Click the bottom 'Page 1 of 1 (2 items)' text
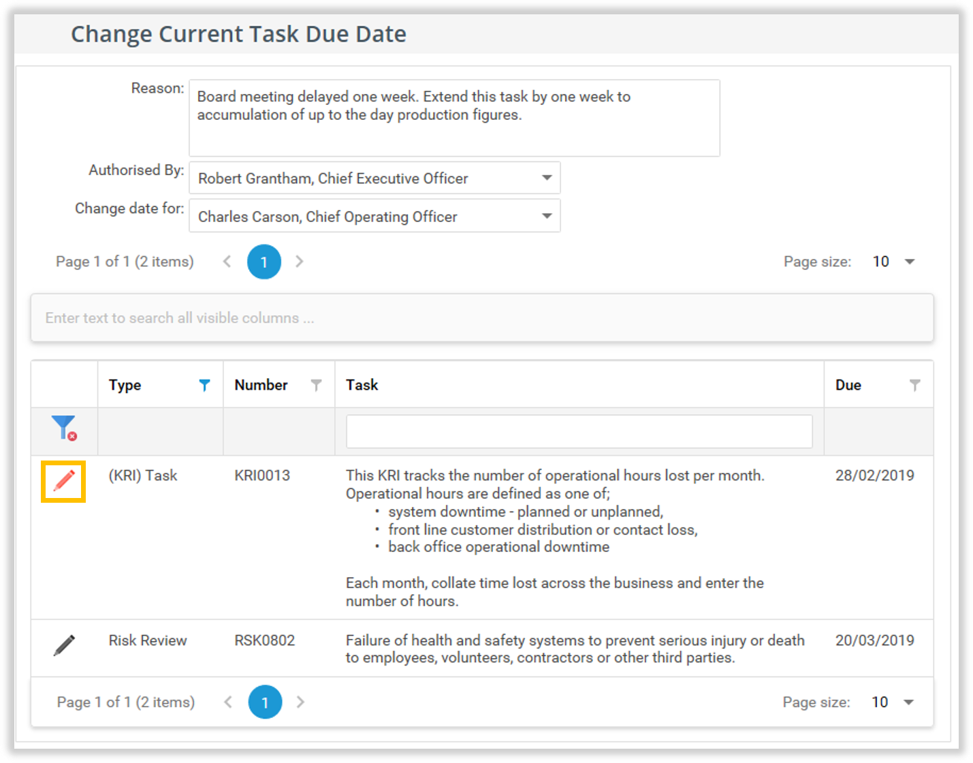Viewport: 973px width, 763px height. [126, 702]
